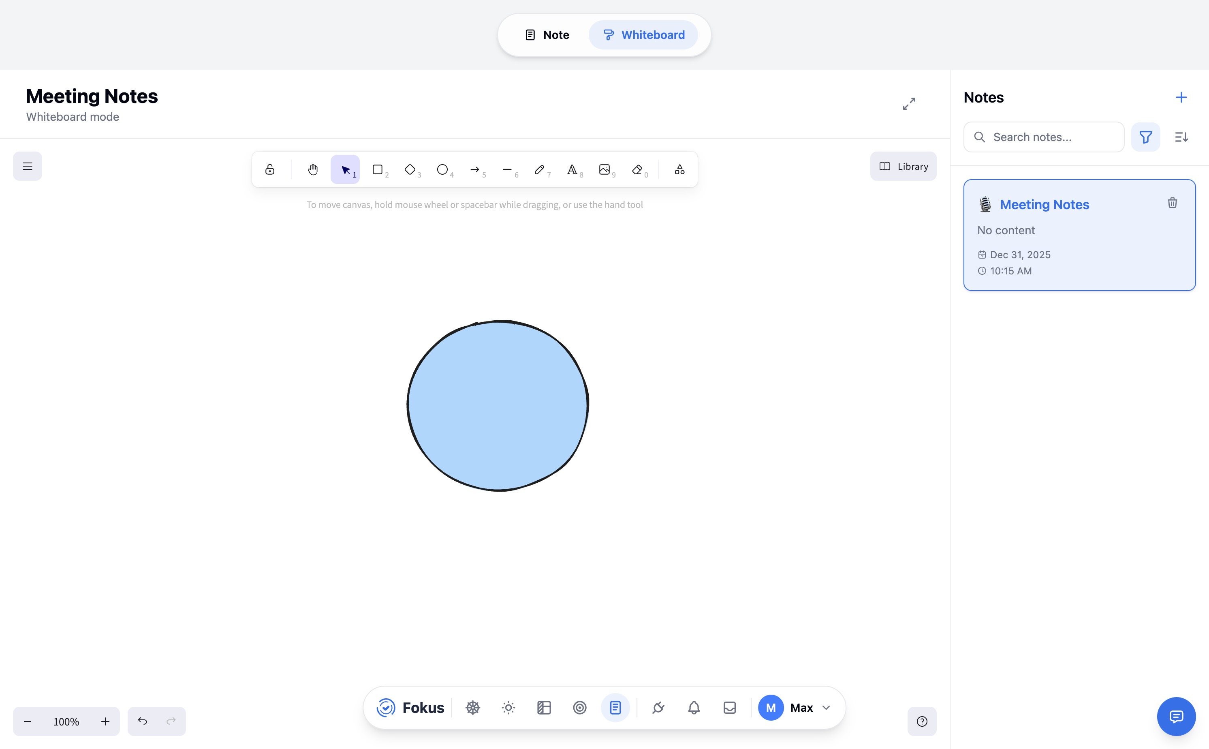1209x749 pixels.
Task: Select the Ellipse tool
Action: (442, 169)
